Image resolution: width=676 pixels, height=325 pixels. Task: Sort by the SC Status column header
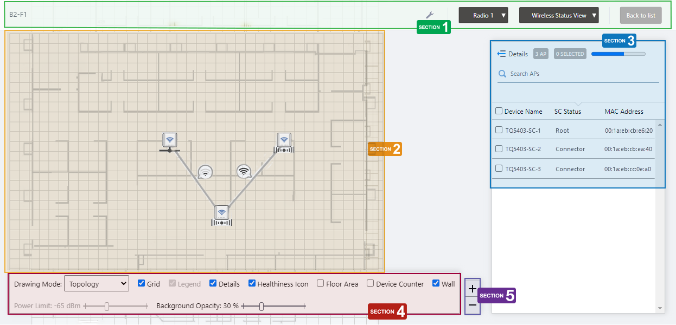pos(567,112)
